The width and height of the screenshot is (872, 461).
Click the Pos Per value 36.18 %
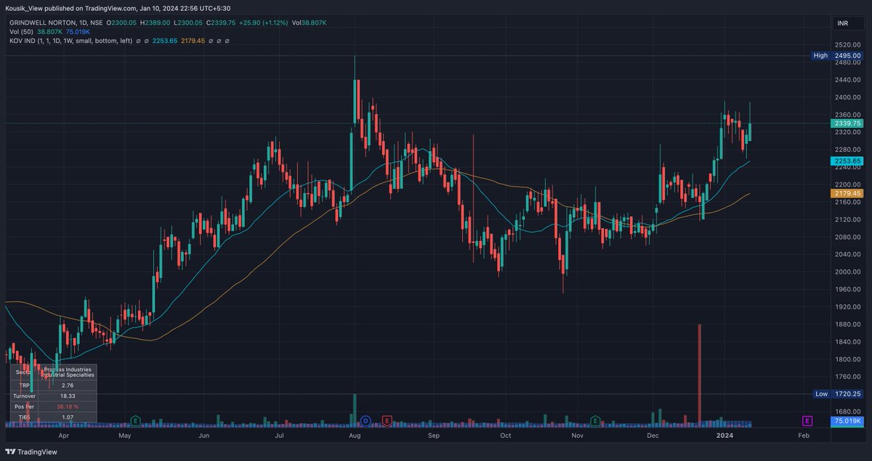pyautogui.click(x=66, y=407)
